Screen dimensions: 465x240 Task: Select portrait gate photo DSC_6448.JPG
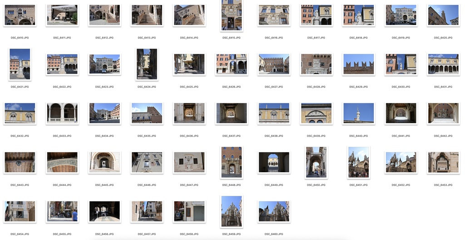coord(232,162)
